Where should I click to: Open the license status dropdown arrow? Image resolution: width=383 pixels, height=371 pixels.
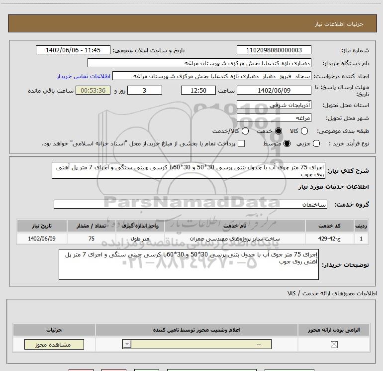(127, 344)
